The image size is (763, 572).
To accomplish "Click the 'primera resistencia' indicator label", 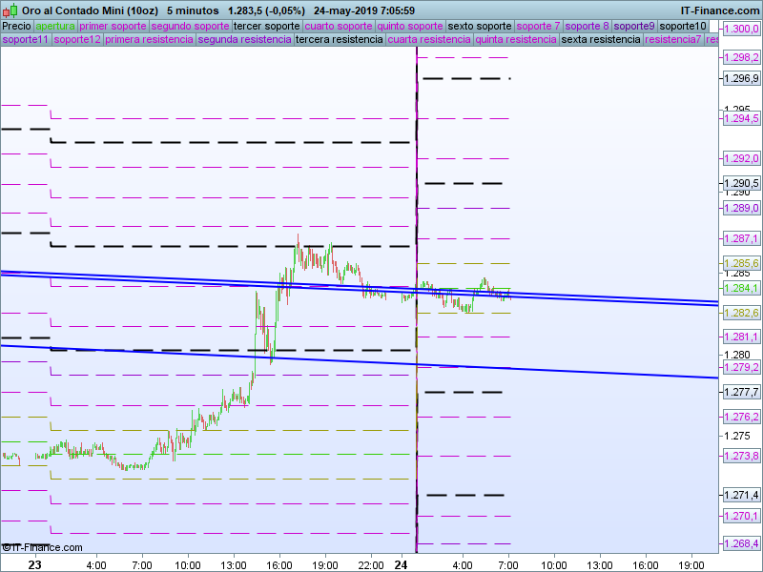I will pos(149,40).
